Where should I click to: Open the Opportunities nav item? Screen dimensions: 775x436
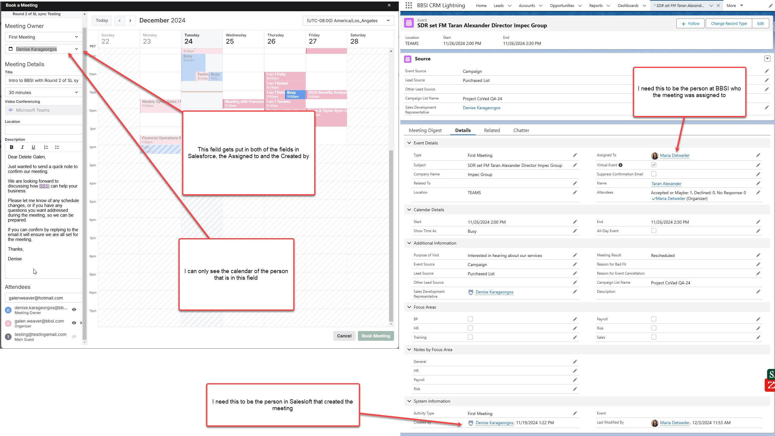(x=562, y=5)
